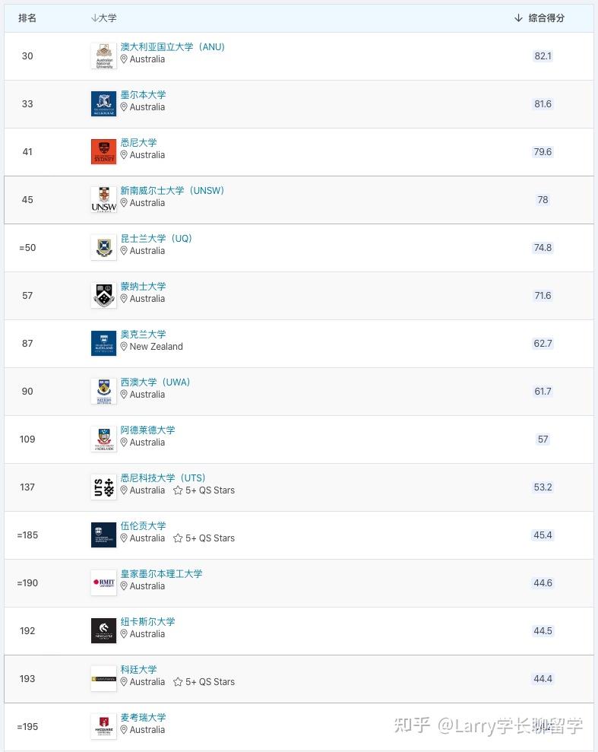Click the UTS logo icon

[x=103, y=487]
